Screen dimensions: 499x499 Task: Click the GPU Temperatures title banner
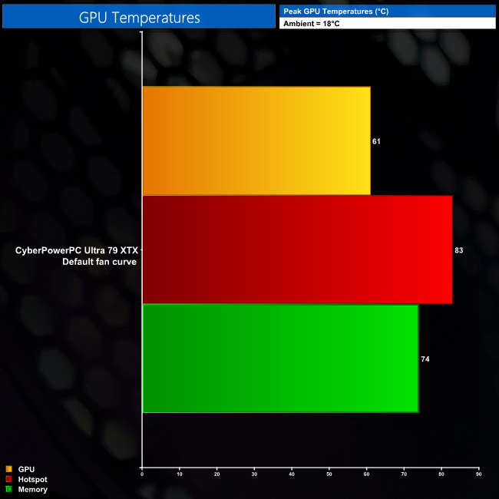tap(139, 16)
